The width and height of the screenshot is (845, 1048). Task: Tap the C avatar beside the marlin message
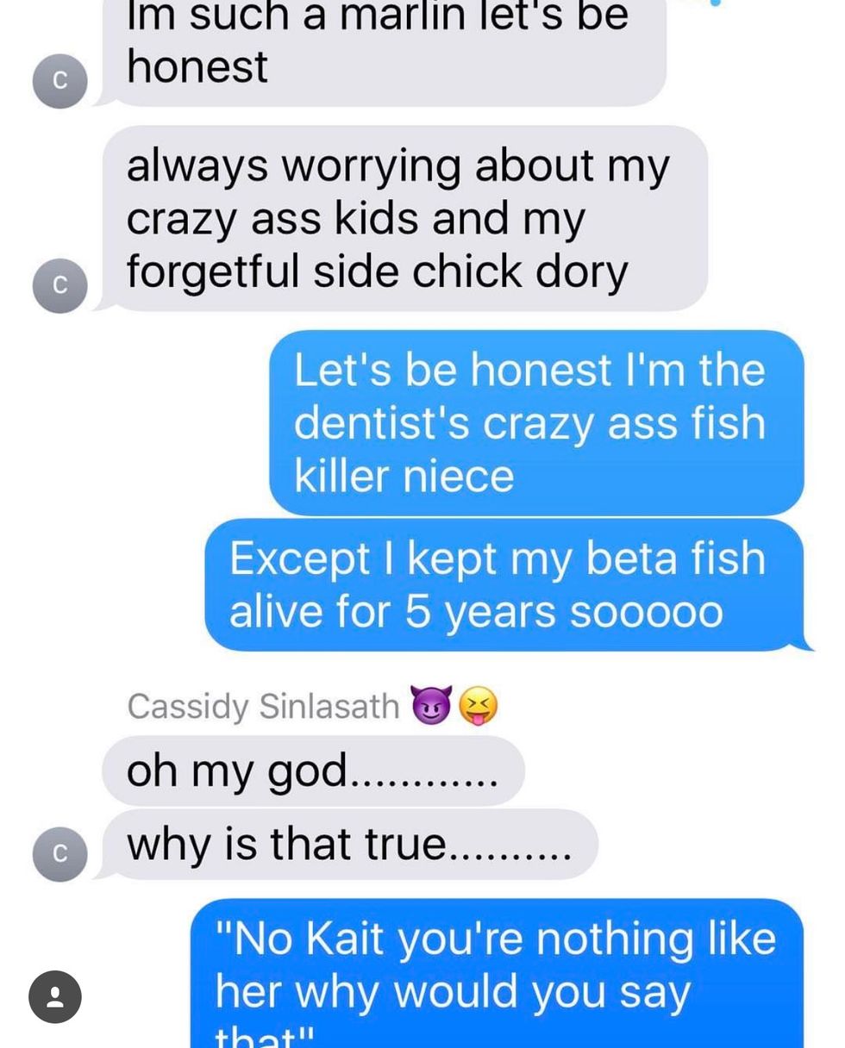59,81
